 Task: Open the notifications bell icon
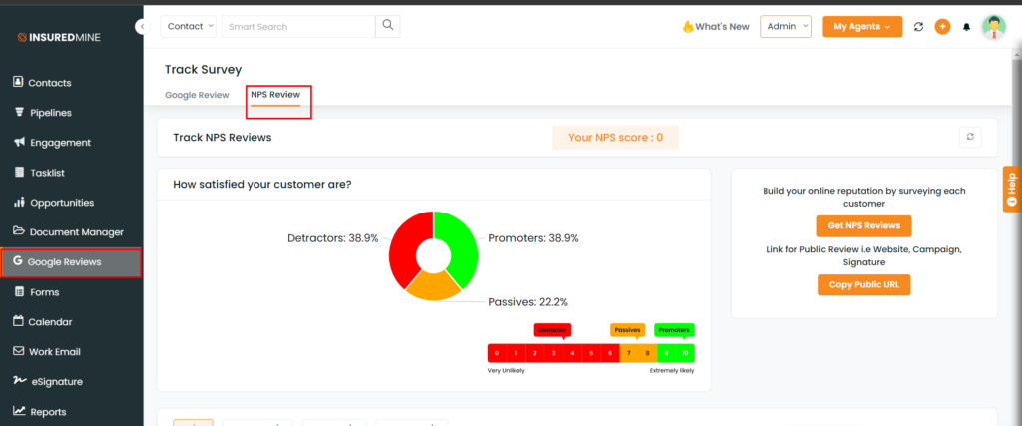click(x=966, y=27)
